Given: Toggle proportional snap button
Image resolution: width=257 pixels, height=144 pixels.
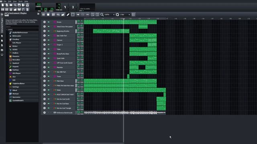Looking at the screenshot, I should [x=133, y=14].
